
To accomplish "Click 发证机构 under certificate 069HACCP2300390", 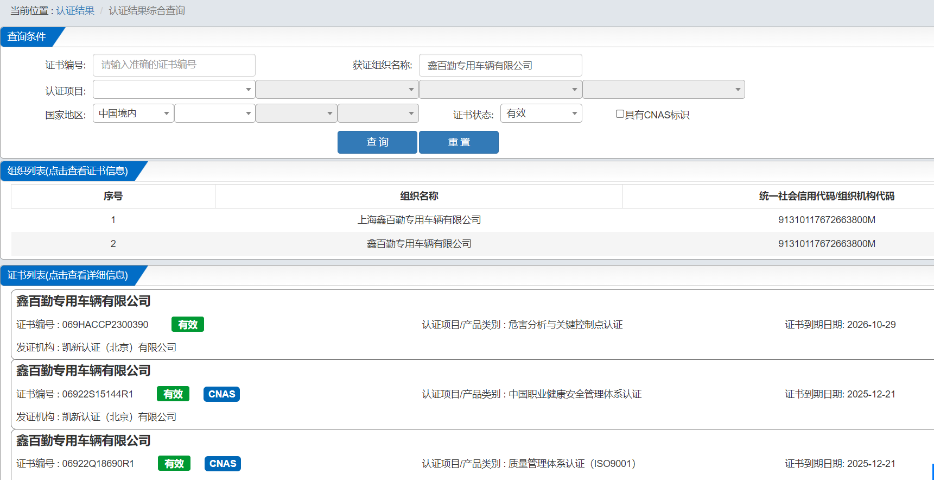I will click(x=96, y=348).
